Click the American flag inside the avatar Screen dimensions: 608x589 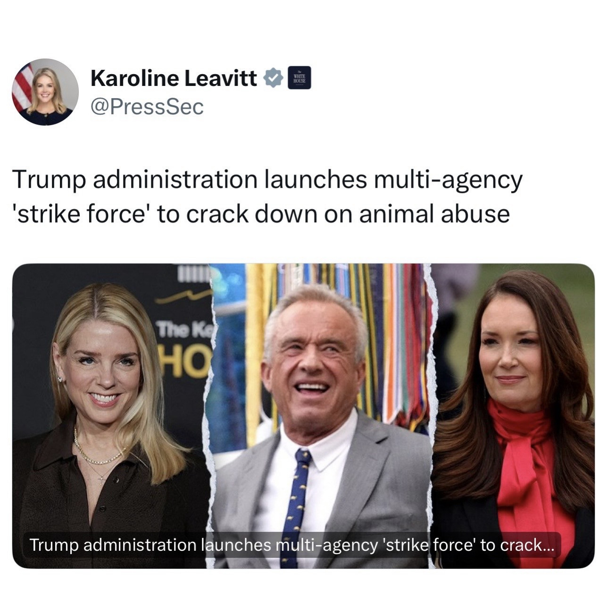coord(23,87)
